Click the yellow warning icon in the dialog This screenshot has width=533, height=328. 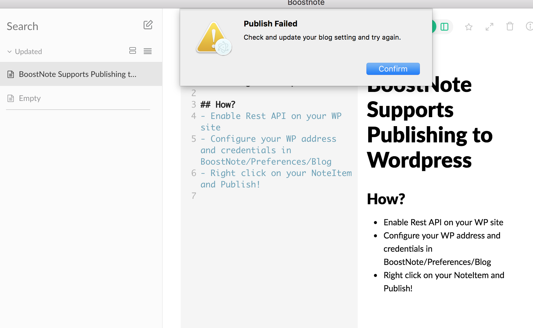click(x=214, y=38)
